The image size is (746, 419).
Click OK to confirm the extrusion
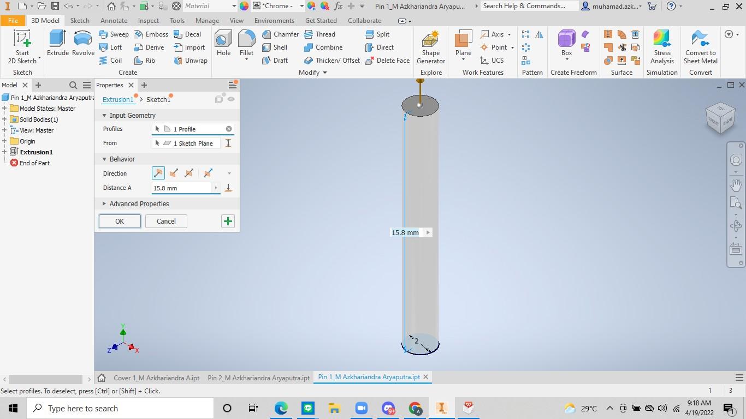(120, 222)
